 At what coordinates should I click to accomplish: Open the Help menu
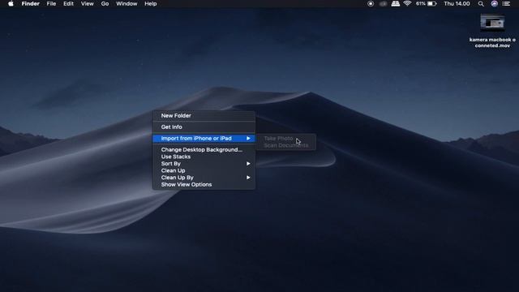coord(151,3)
